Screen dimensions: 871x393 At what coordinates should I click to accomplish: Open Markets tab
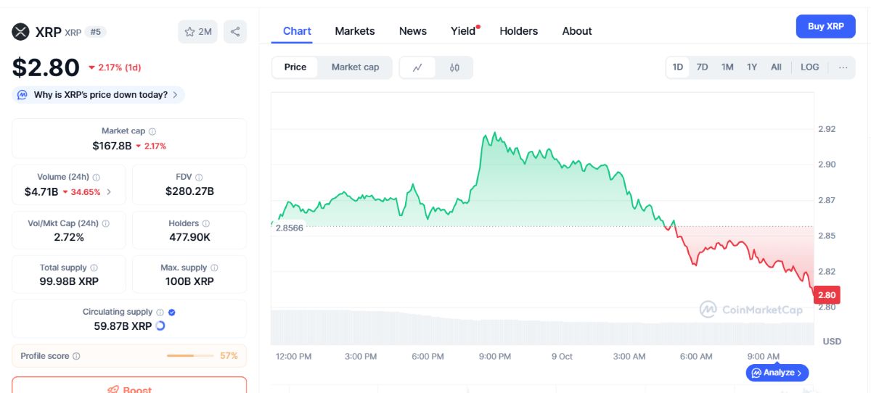(355, 31)
